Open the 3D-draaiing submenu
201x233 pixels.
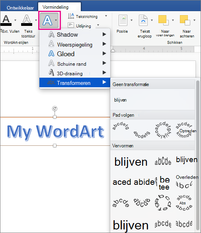(75, 73)
